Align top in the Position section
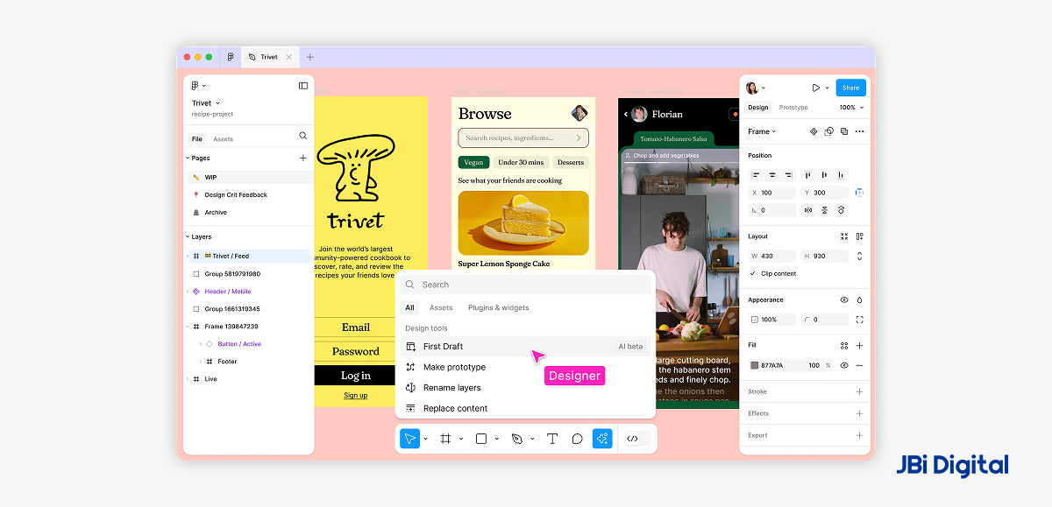This screenshot has width=1052, height=507. pyautogui.click(x=808, y=175)
